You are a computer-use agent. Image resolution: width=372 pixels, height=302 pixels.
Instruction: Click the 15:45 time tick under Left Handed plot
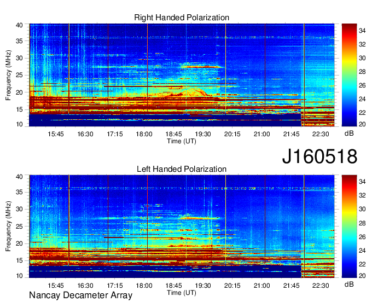[56, 286]
